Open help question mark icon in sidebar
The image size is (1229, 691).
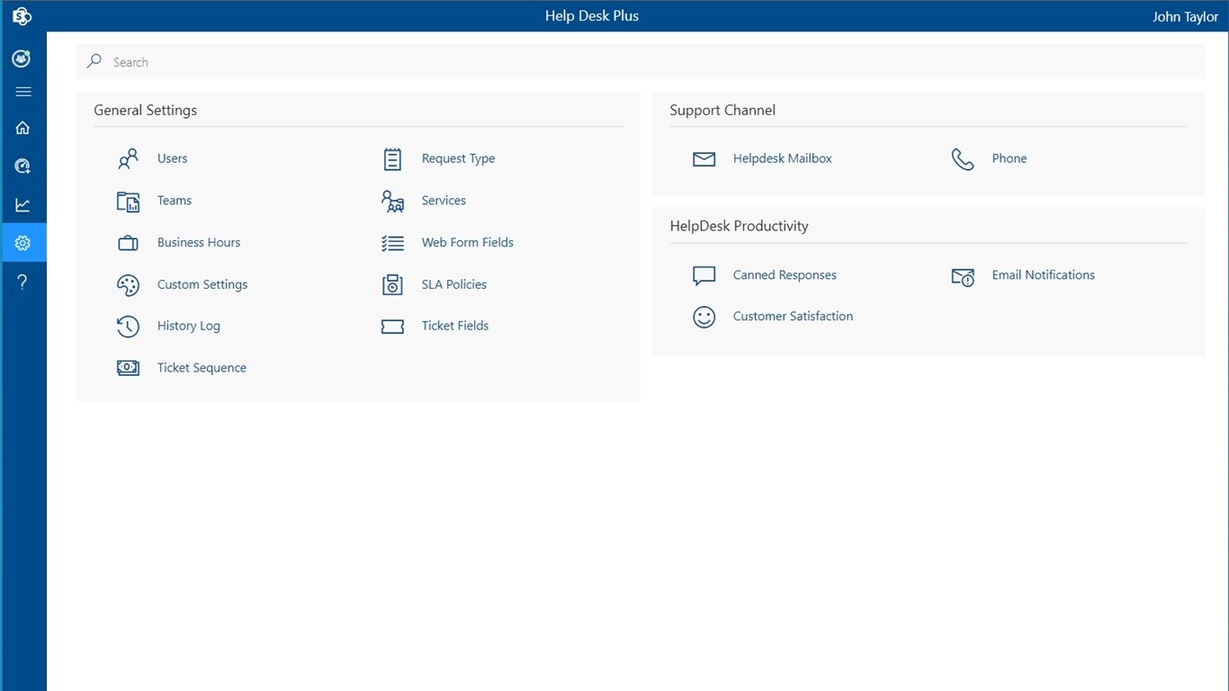pyautogui.click(x=23, y=282)
